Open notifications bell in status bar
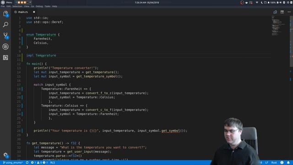This screenshot has width=293, height=165. [x=288, y=163]
